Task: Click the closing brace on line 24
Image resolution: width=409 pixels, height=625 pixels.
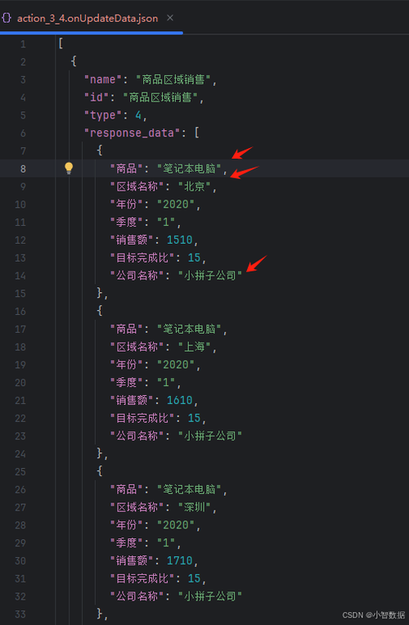Action: pos(100,453)
